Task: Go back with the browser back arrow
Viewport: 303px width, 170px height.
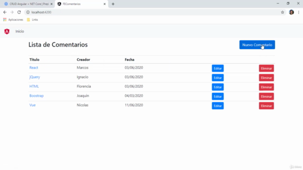Action: click(x=5, y=12)
